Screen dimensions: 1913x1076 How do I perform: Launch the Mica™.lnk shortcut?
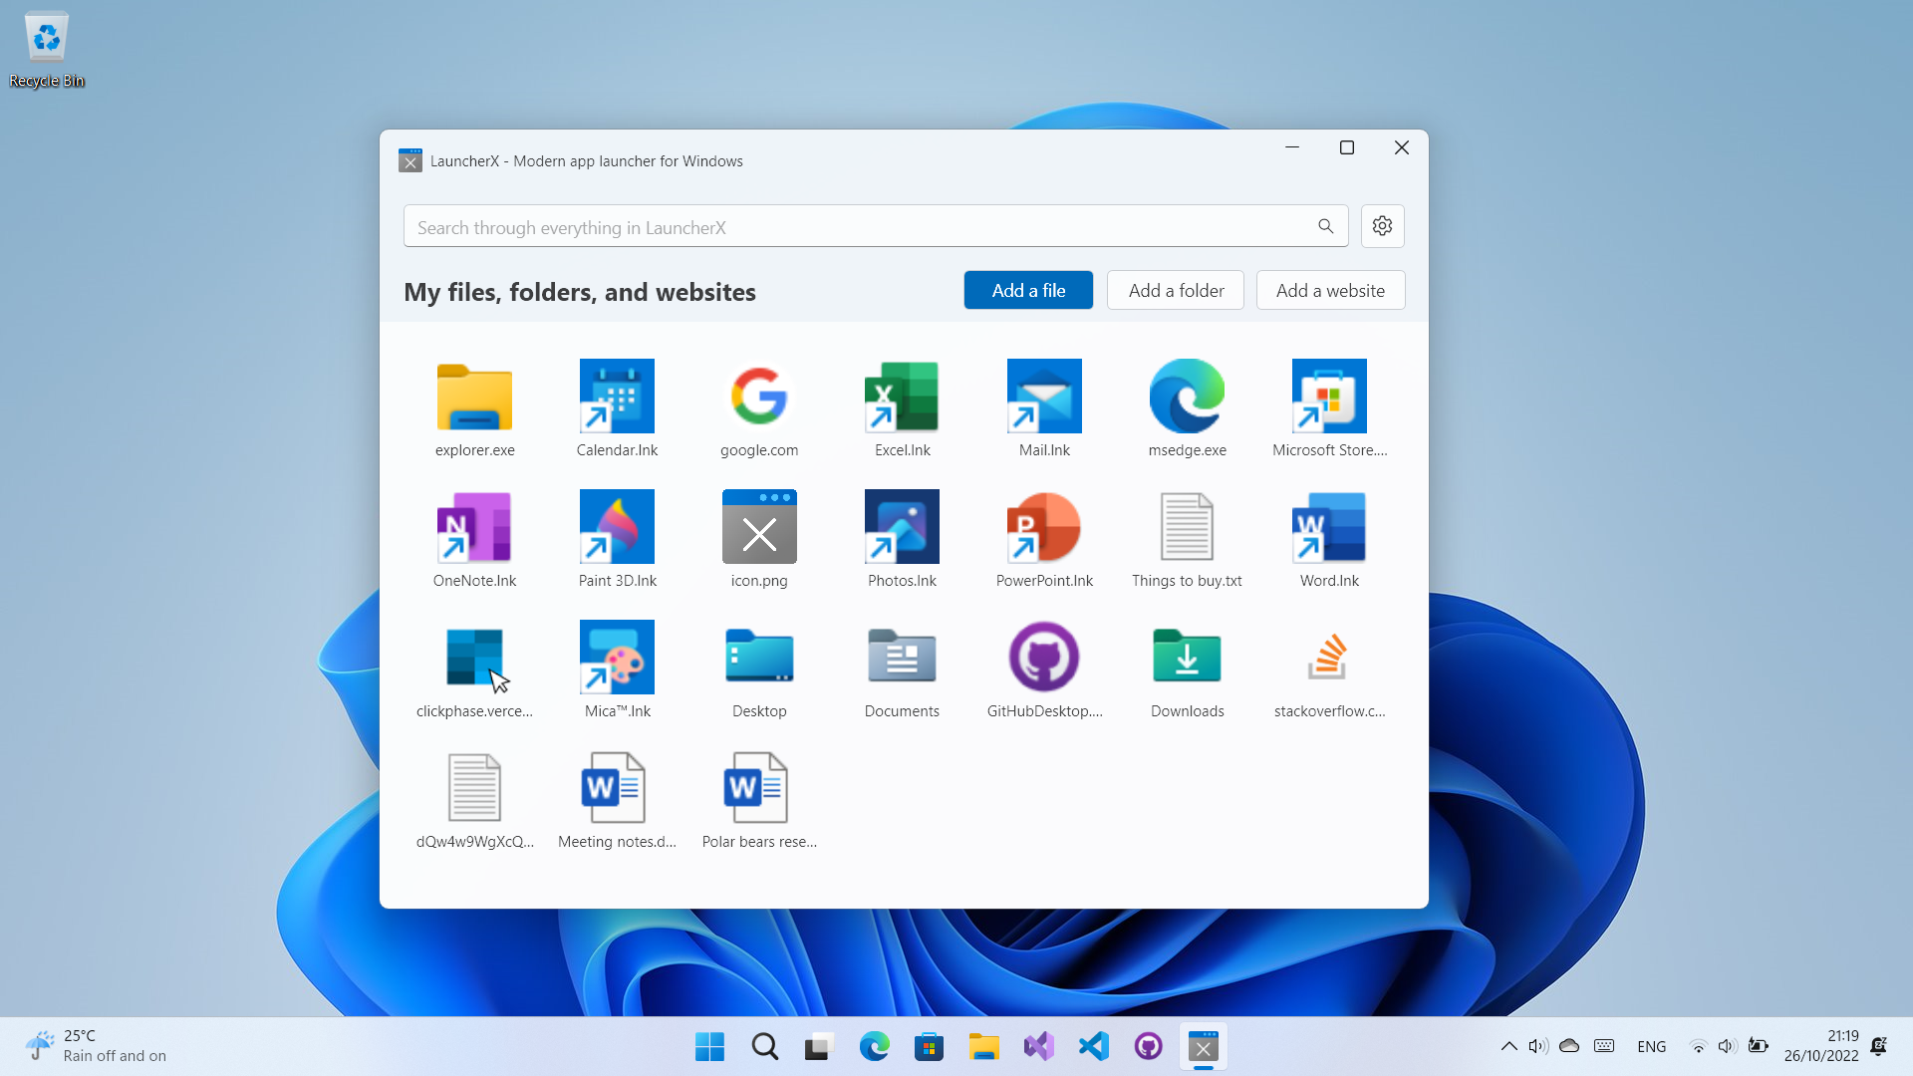tap(617, 671)
